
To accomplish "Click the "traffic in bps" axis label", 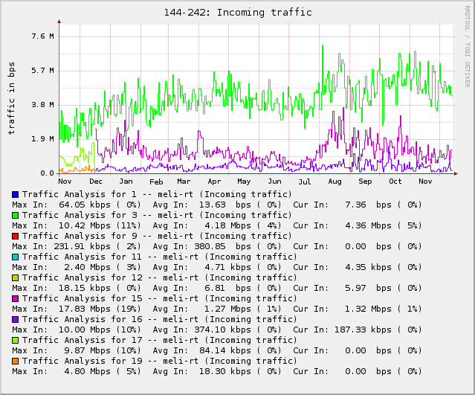I will [11, 98].
